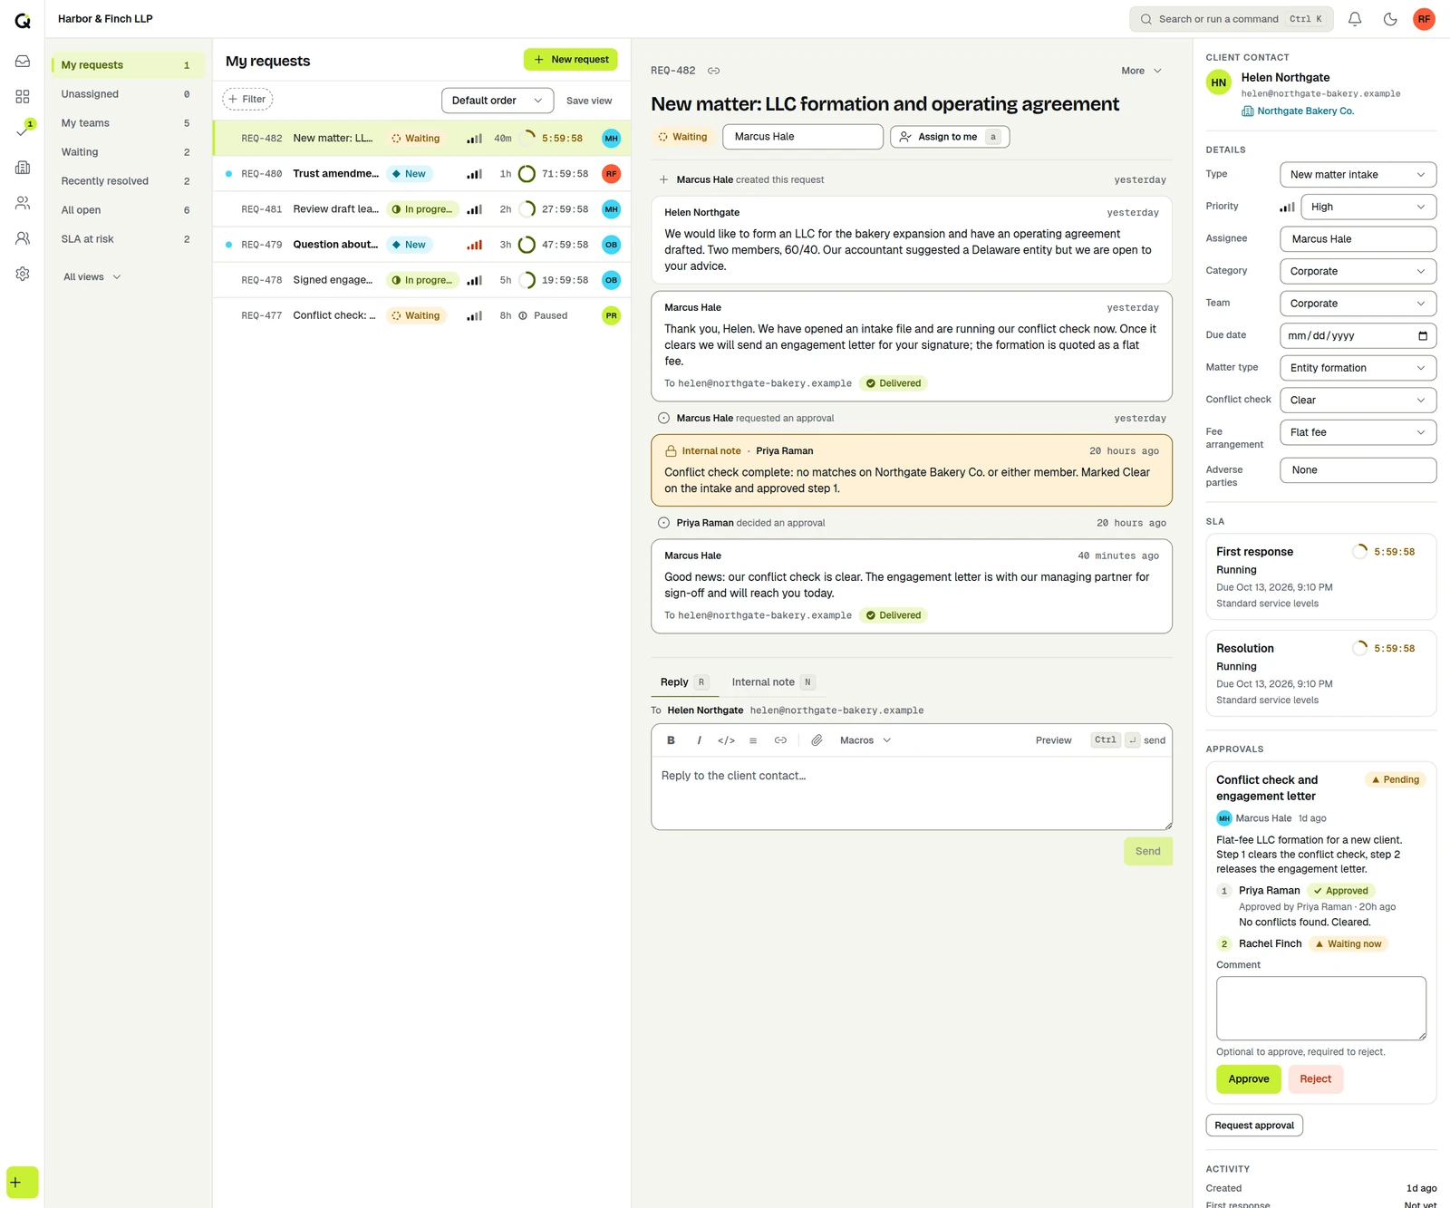
Task: Insert link in reply editor
Action: [x=780, y=740]
